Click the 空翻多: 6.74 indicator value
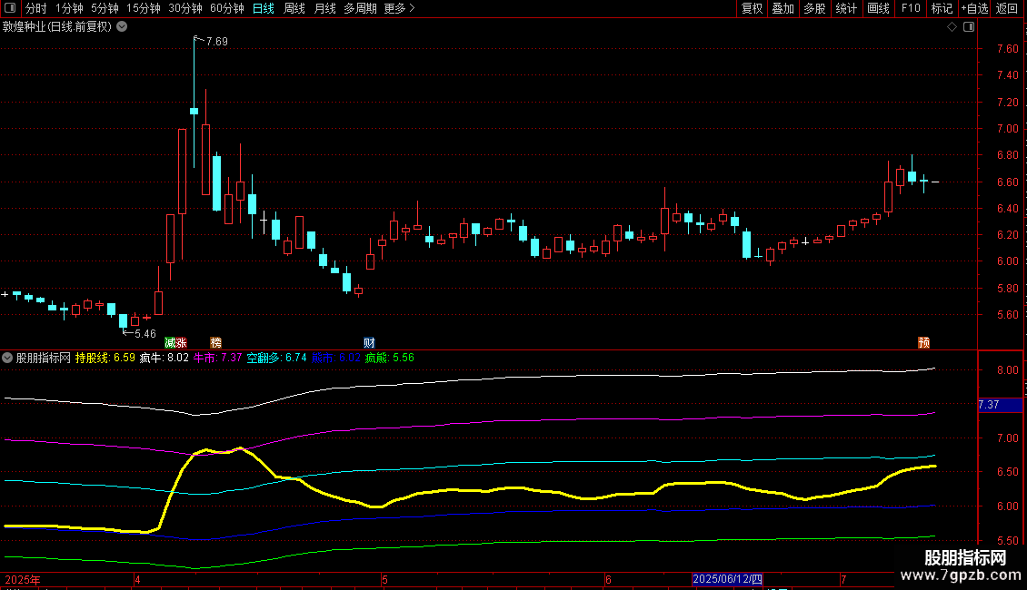 [x=276, y=358]
